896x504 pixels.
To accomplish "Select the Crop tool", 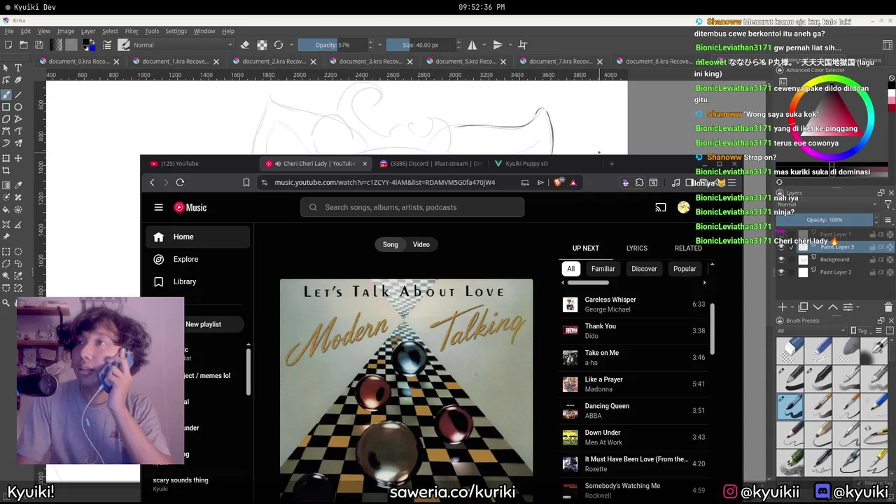I will coord(6,170).
